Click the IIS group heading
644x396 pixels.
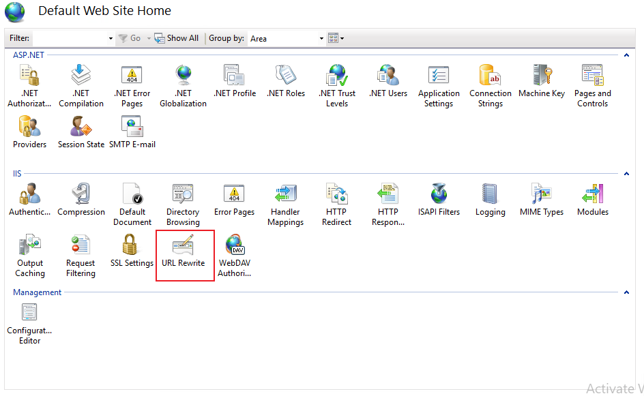point(17,174)
